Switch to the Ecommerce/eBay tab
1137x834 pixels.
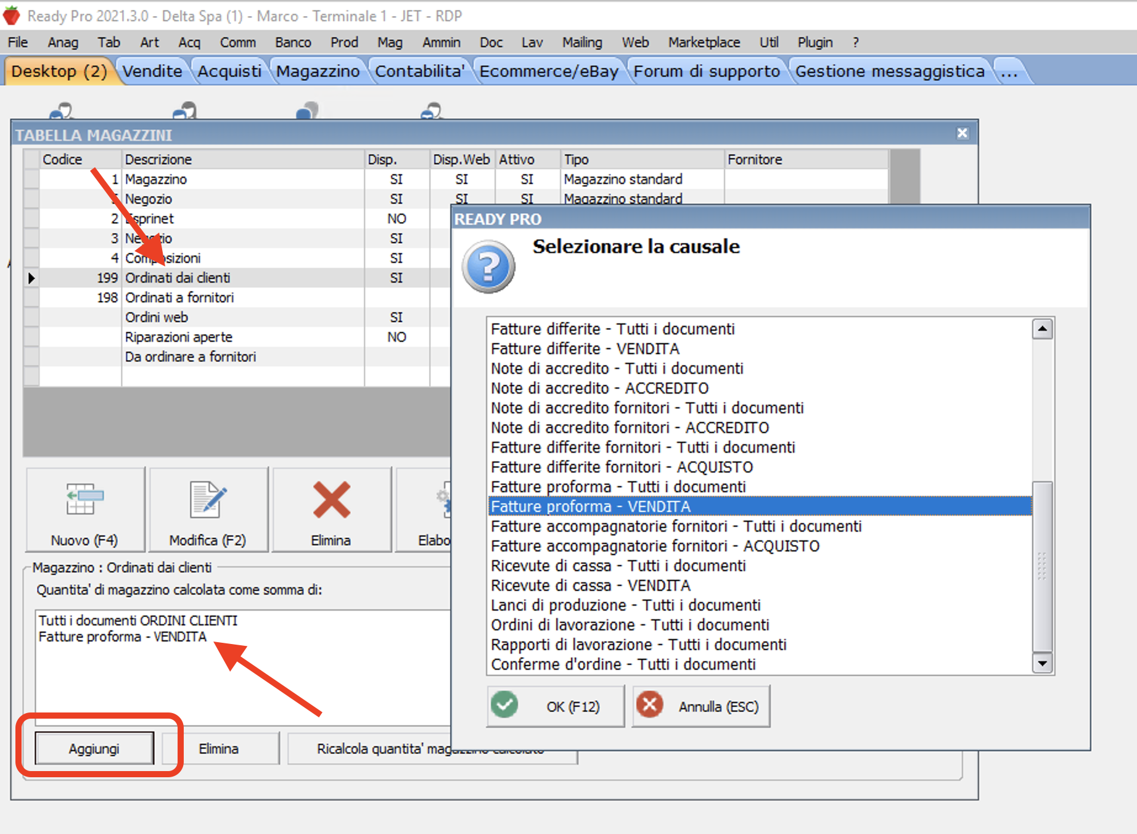[x=549, y=71]
